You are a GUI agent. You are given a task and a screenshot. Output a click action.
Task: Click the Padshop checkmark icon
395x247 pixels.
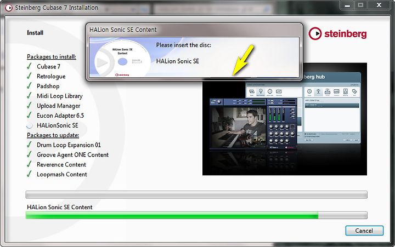tap(29, 86)
